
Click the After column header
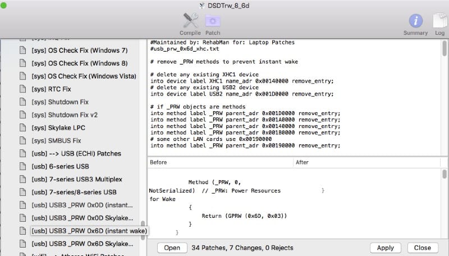365,162
